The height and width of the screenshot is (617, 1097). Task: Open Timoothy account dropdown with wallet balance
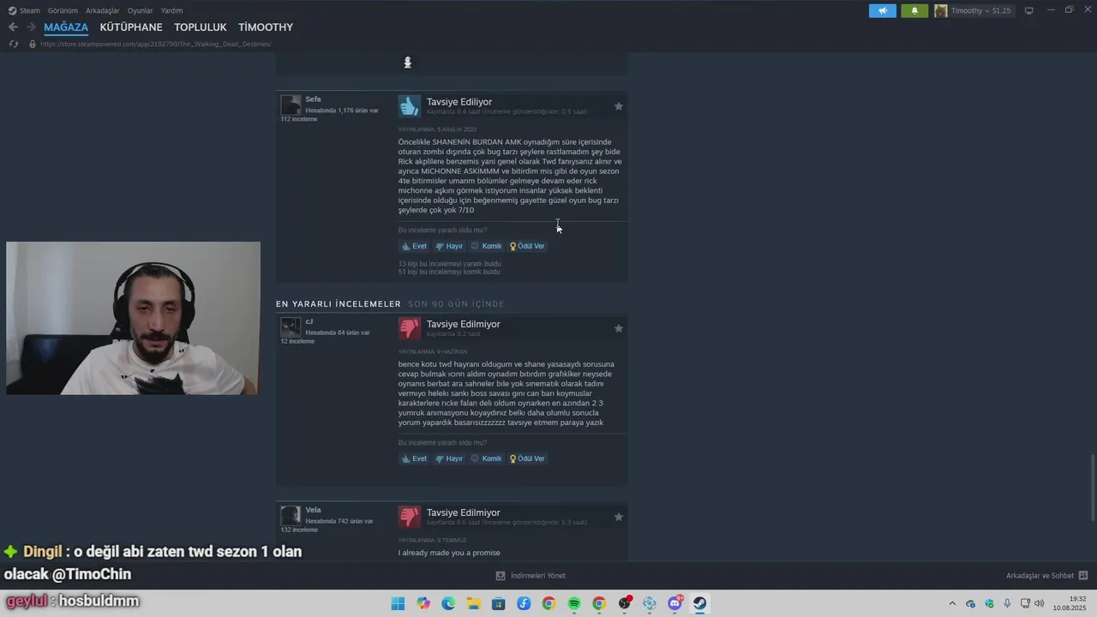tap(980, 10)
